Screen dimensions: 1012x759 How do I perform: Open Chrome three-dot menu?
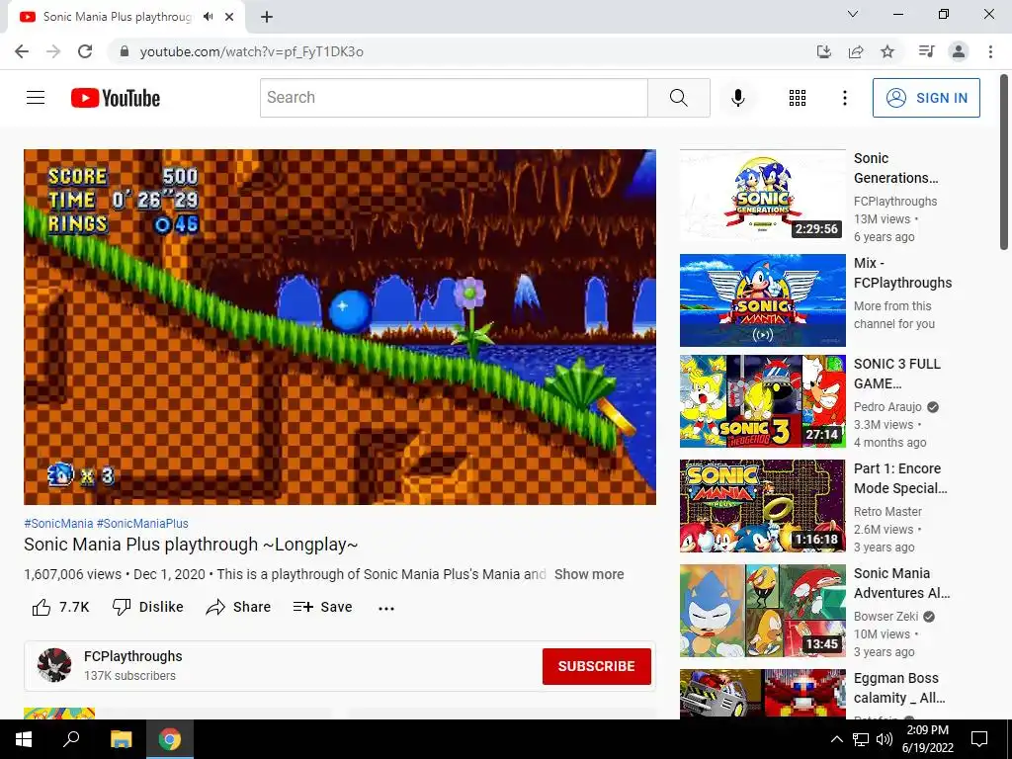990,51
